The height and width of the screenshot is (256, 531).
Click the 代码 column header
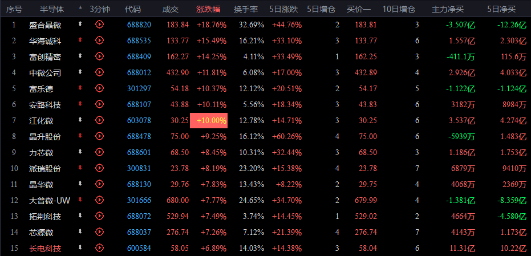pos(133,9)
